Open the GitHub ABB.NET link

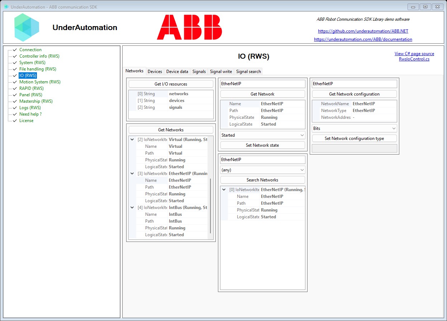click(363, 31)
